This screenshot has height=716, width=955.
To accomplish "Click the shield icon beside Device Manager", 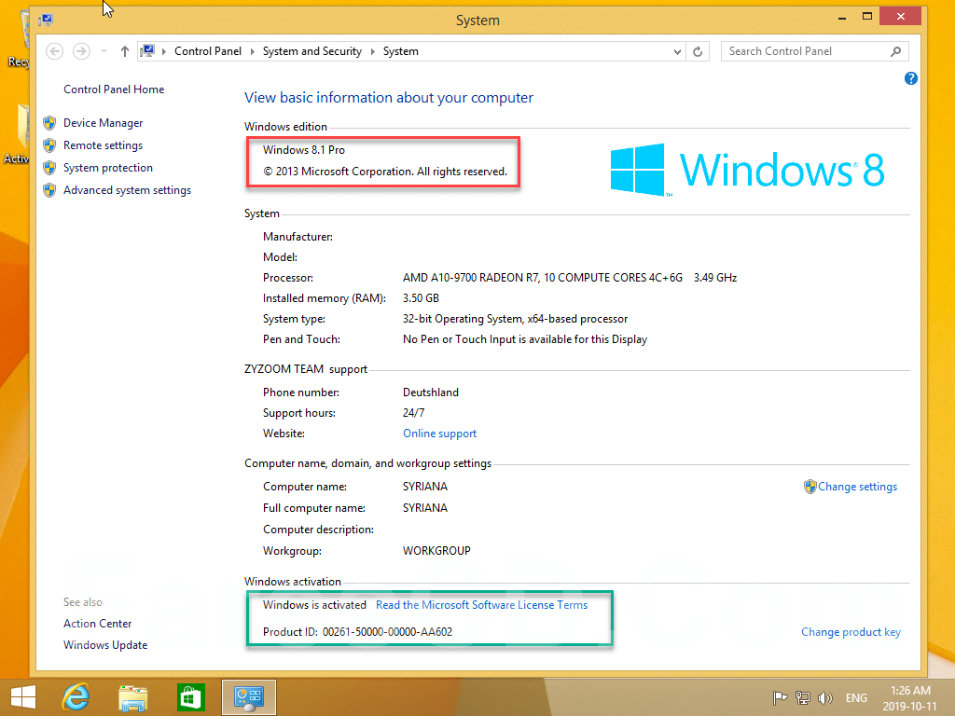I will point(50,123).
